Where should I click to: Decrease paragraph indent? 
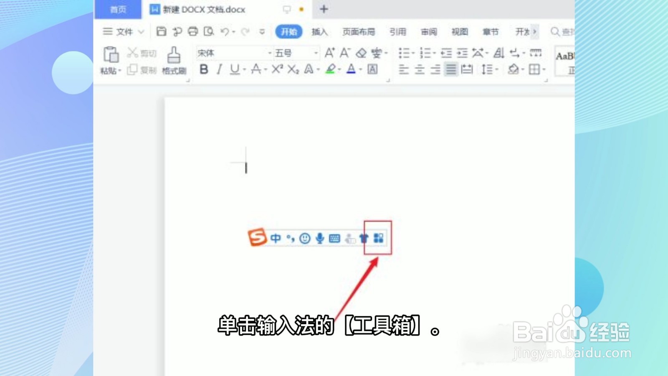coord(447,53)
